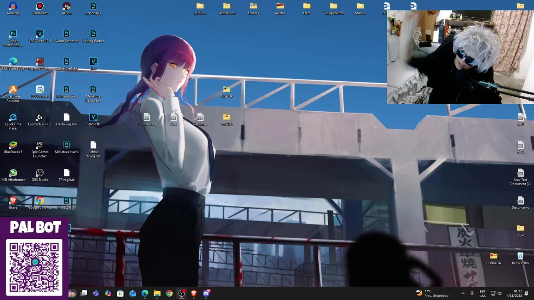Select the WP1 text file
This screenshot has width=534, height=300.
(x=520, y=120)
